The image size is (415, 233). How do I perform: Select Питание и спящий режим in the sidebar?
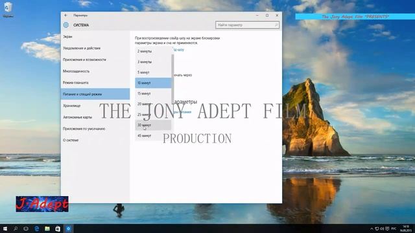click(95, 94)
